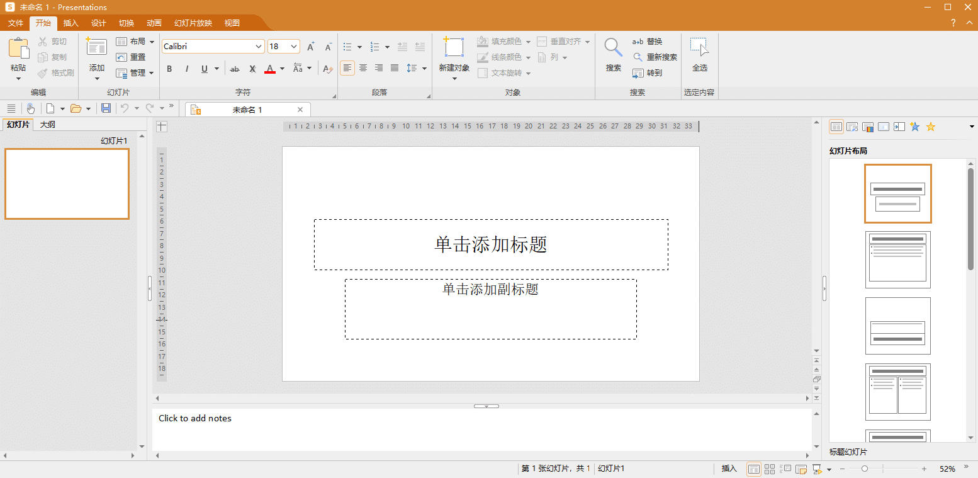Viewport: 978px width, 478px height.
Task: Click the Bold formatting icon
Action: 169,69
